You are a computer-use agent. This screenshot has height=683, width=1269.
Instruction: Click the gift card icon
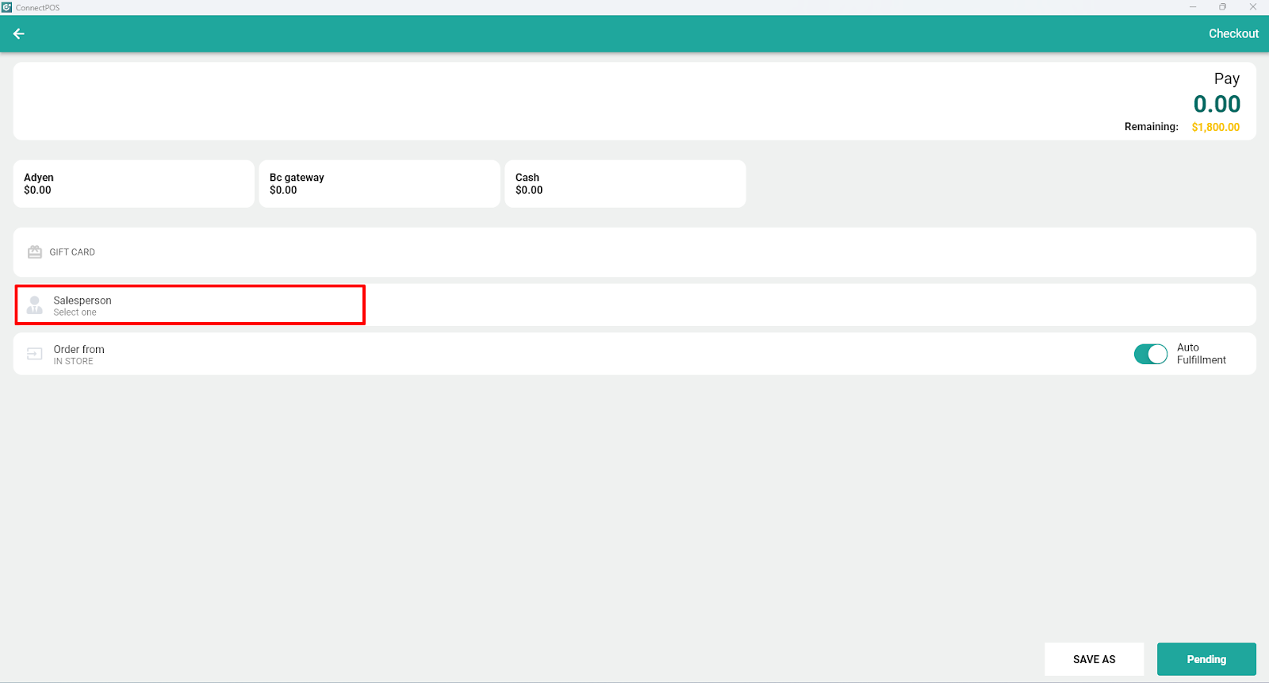(x=35, y=251)
